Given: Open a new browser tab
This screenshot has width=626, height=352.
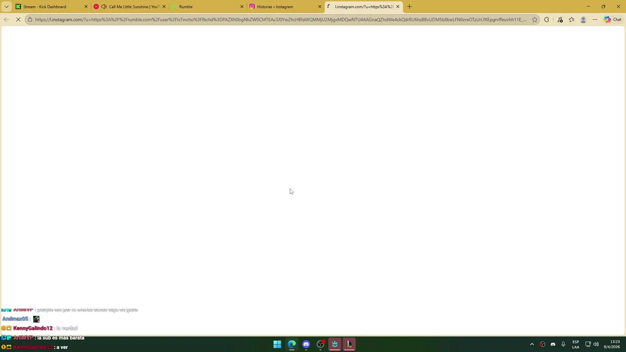Looking at the screenshot, I should [409, 6].
